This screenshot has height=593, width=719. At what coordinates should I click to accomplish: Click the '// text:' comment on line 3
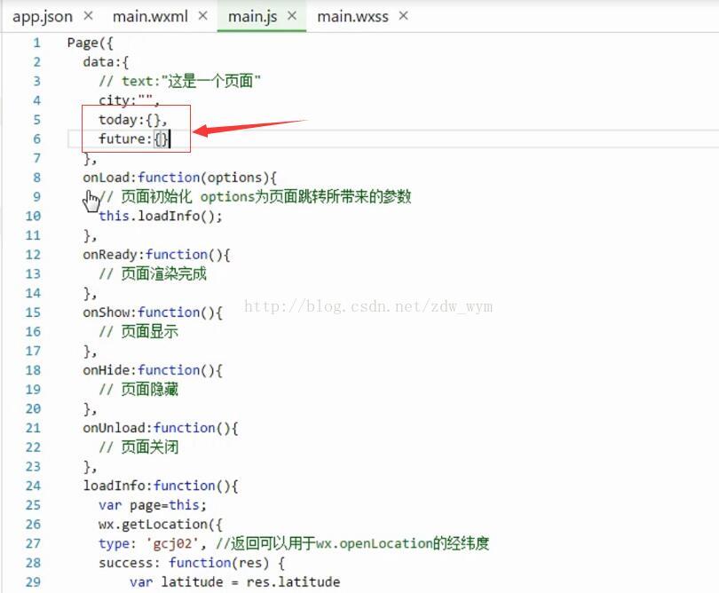pyautogui.click(x=179, y=81)
